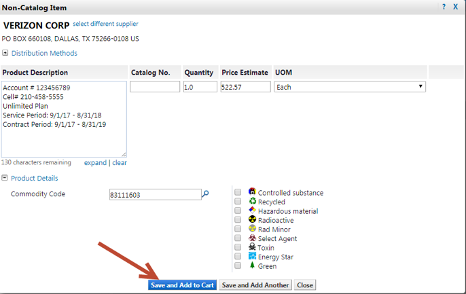Click the PO BOX 660108 address text
466x294 pixels.
(70, 39)
